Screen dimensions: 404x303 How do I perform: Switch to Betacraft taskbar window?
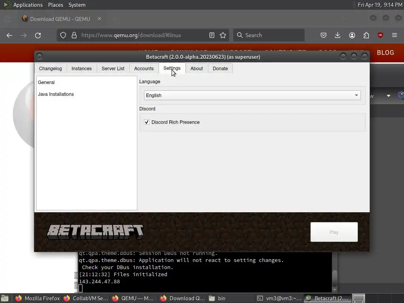327,298
